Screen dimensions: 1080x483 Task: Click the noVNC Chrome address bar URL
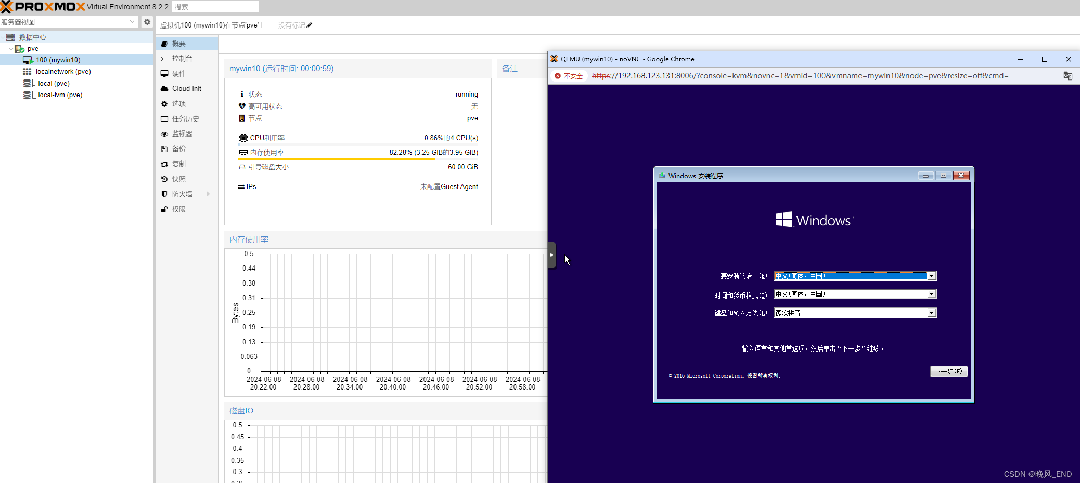(800, 76)
